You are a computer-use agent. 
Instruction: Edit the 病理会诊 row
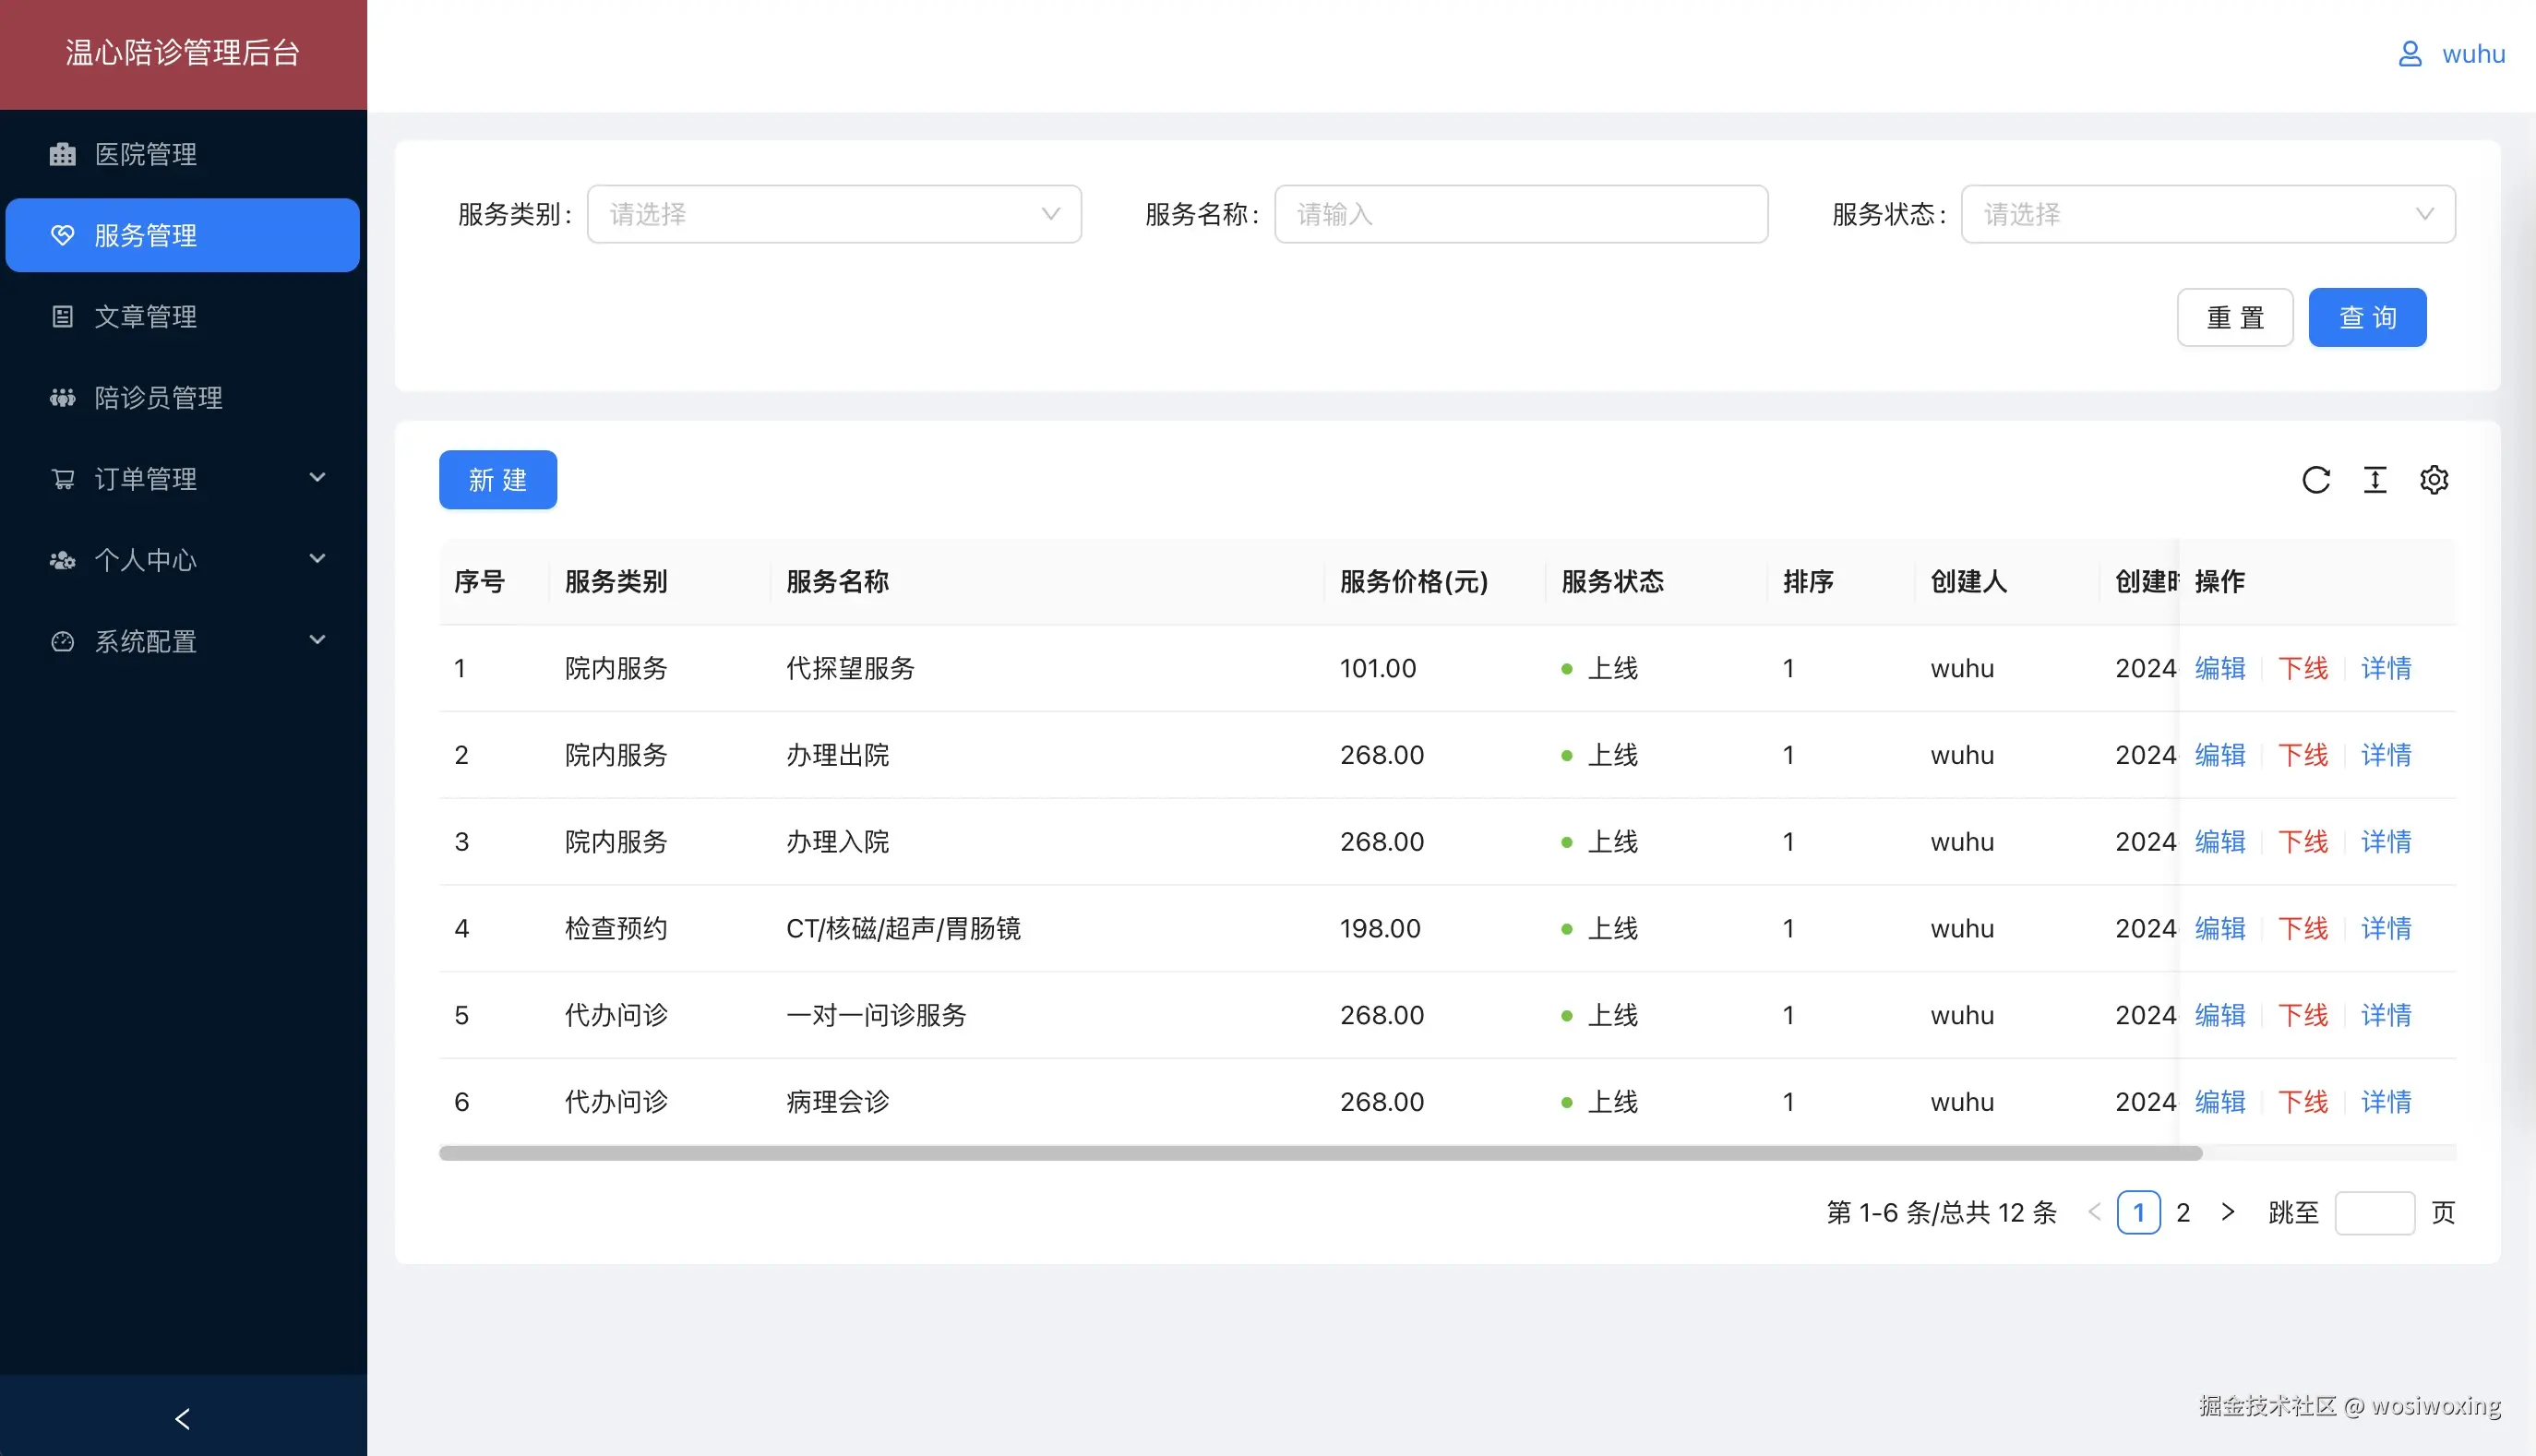[x=2220, y=1102]
